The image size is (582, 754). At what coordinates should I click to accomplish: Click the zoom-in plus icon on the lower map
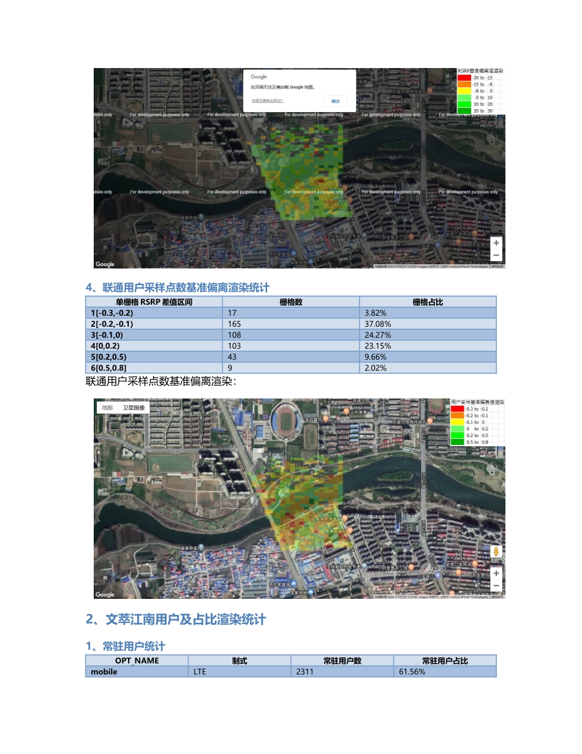(495, 573)
